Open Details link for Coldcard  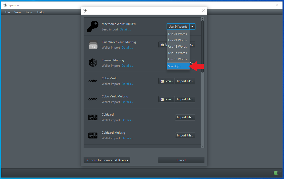pos(127,120)
